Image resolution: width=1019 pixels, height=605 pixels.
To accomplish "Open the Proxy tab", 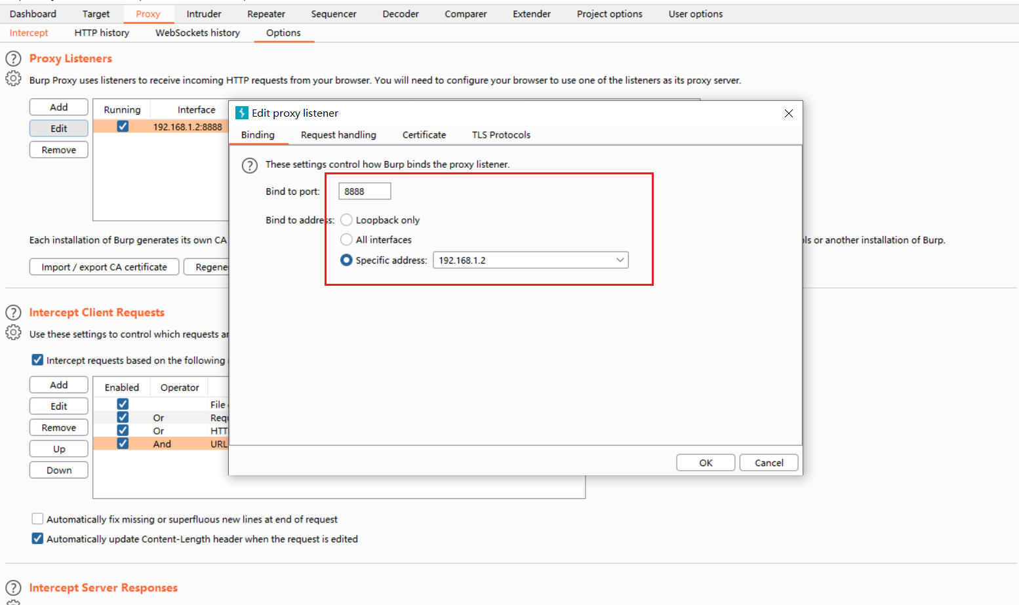I will 148,14.
